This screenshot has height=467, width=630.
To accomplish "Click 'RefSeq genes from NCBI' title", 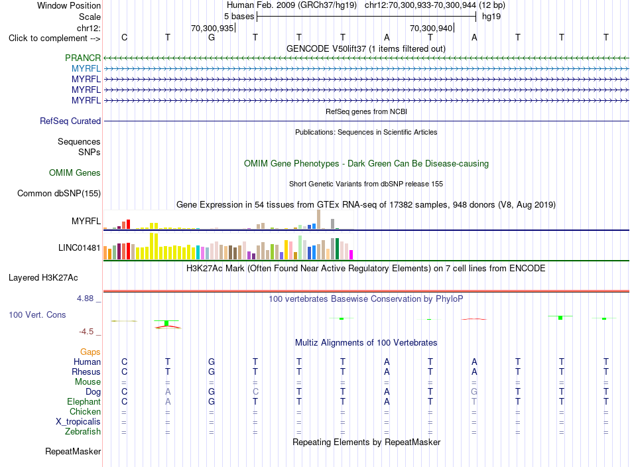I will coord(366,111).
